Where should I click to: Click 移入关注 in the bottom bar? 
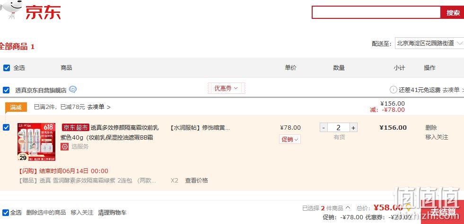(x=82, y=213)
